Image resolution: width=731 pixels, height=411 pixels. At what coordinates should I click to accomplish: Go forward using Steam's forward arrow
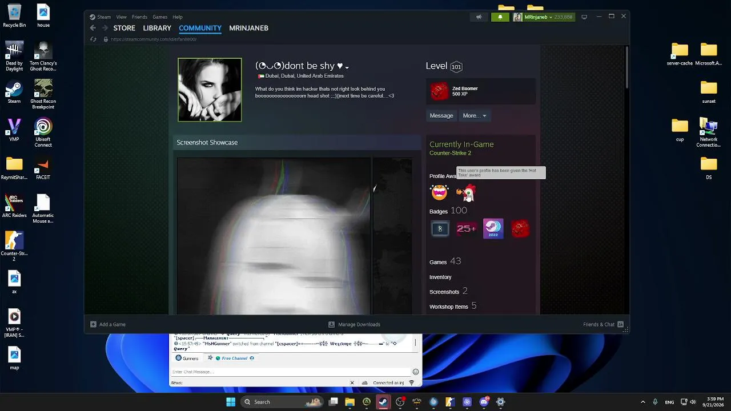(x=105, y=28)
